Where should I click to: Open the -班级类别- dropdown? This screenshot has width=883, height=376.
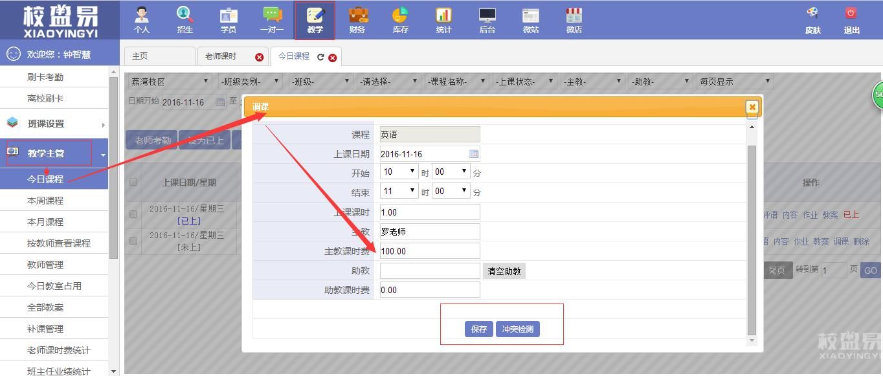tap(250, 82)
